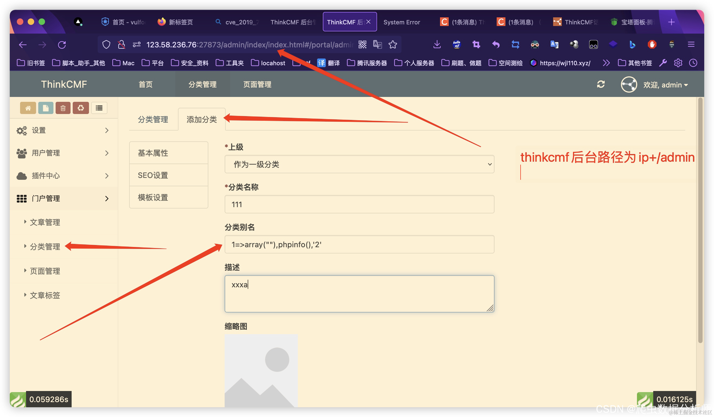Click the recycle shortcut icon
The width and height of the screenshot is (714, 417).
(81, 108)
